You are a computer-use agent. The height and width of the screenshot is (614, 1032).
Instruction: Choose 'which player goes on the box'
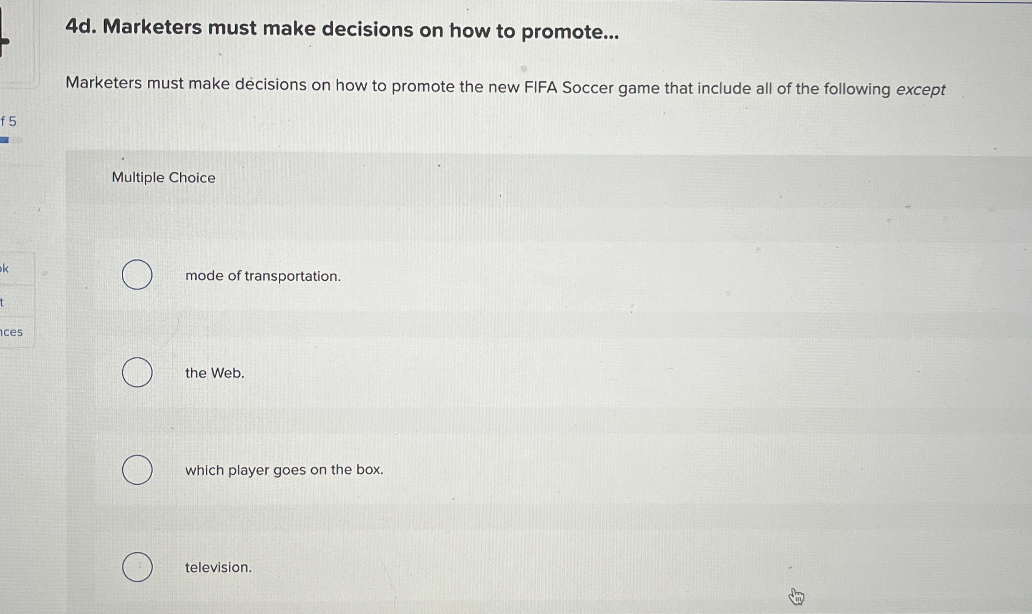click(138, 470)
